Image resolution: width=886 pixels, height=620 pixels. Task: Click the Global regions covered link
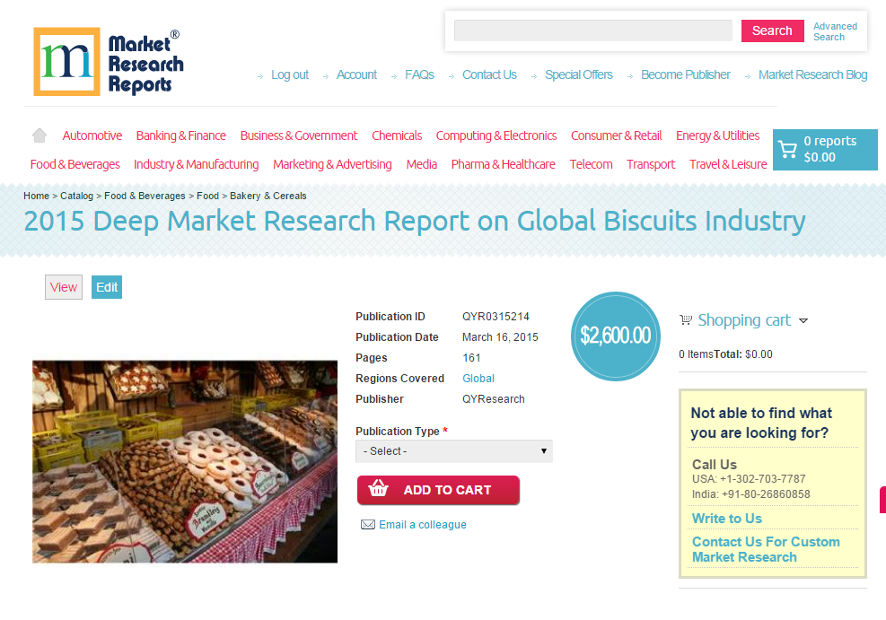tap(478, 378)
